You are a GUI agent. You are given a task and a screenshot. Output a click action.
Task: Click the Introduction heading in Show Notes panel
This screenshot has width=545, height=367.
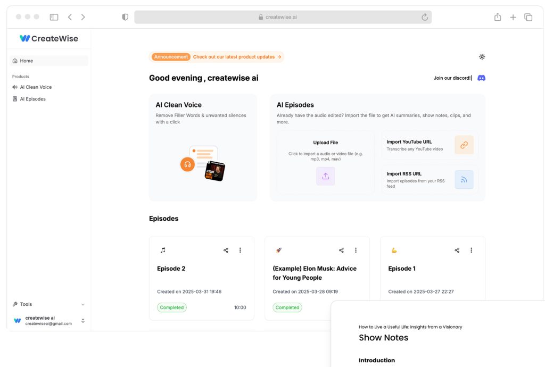377,360
